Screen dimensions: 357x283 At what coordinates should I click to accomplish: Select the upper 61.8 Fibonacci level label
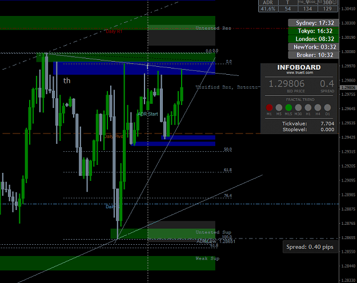click(228, 170)
